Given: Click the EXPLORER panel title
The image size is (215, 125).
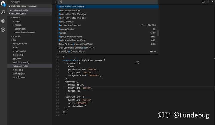Looking at the screenshot, I should [15, 2].
